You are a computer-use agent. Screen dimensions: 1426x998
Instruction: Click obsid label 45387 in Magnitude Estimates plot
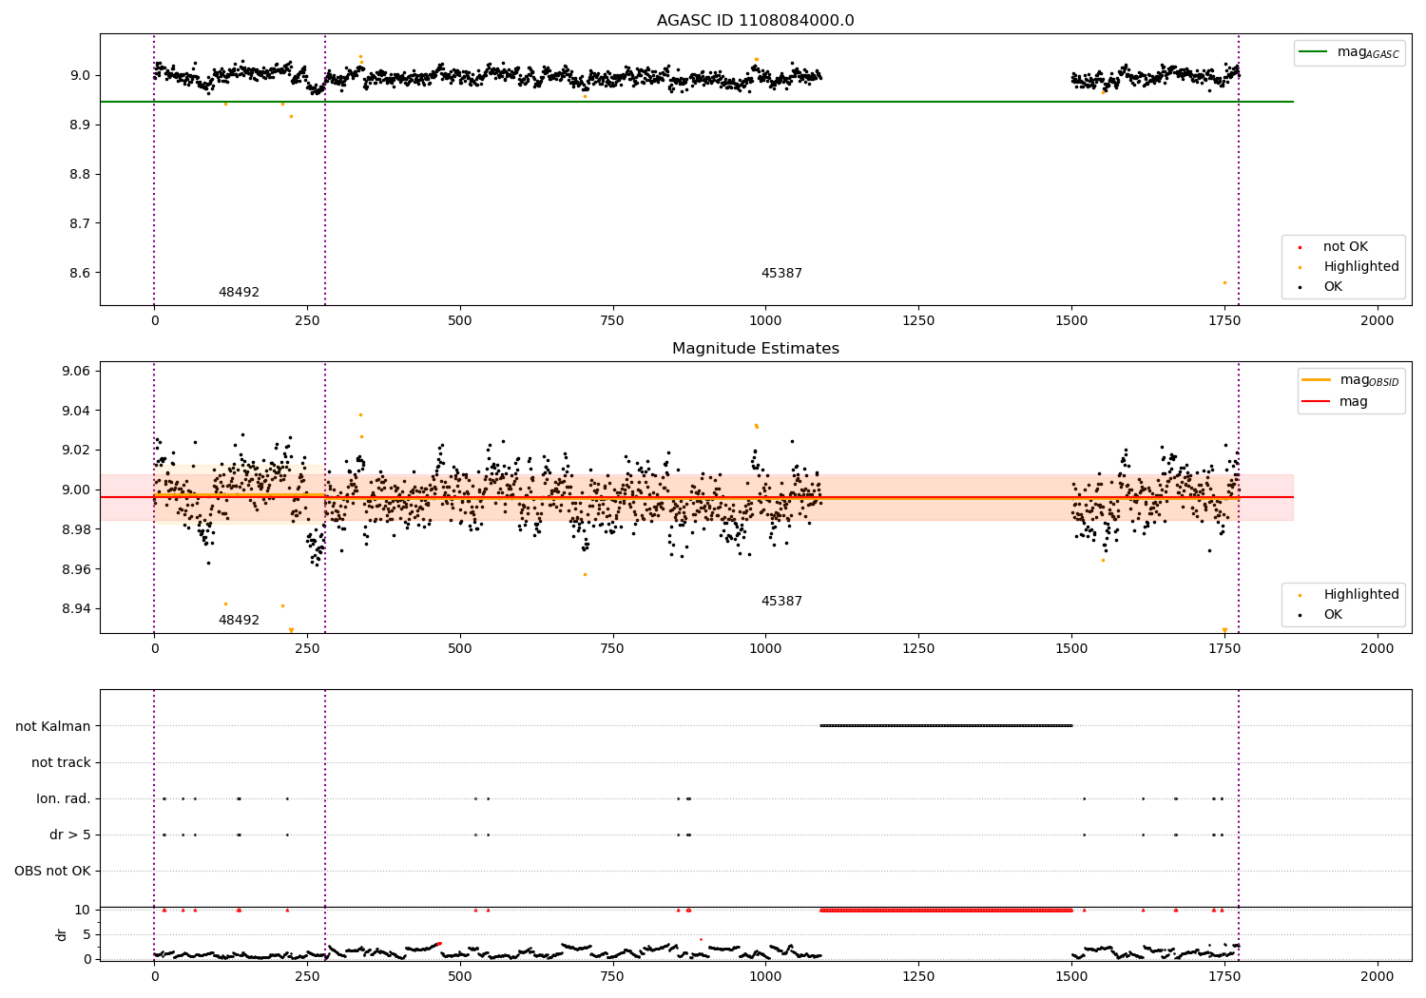(781, 602)
